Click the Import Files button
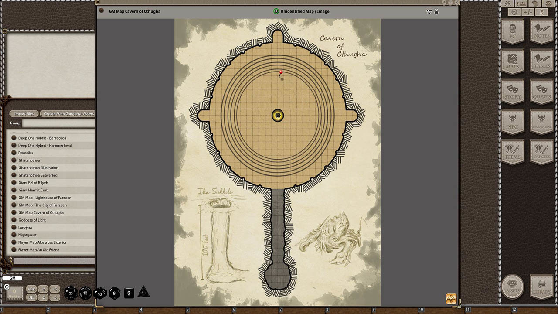This screenshot has width=558, height=314. [x=24, y=113]
